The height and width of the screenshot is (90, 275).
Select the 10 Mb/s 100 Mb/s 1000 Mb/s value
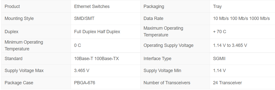click(241, 18)
